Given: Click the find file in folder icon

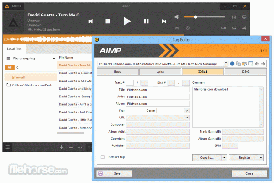Looking at the screenshot, I should 244,64.
